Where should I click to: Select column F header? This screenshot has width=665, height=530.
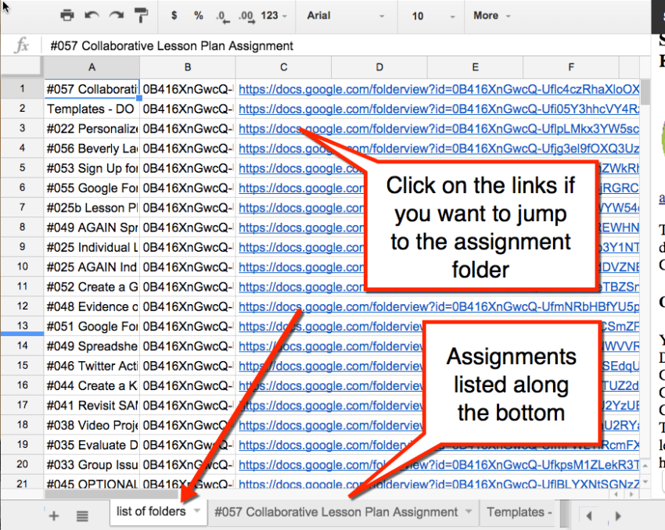pyautogui.click(x=571, y=67)
